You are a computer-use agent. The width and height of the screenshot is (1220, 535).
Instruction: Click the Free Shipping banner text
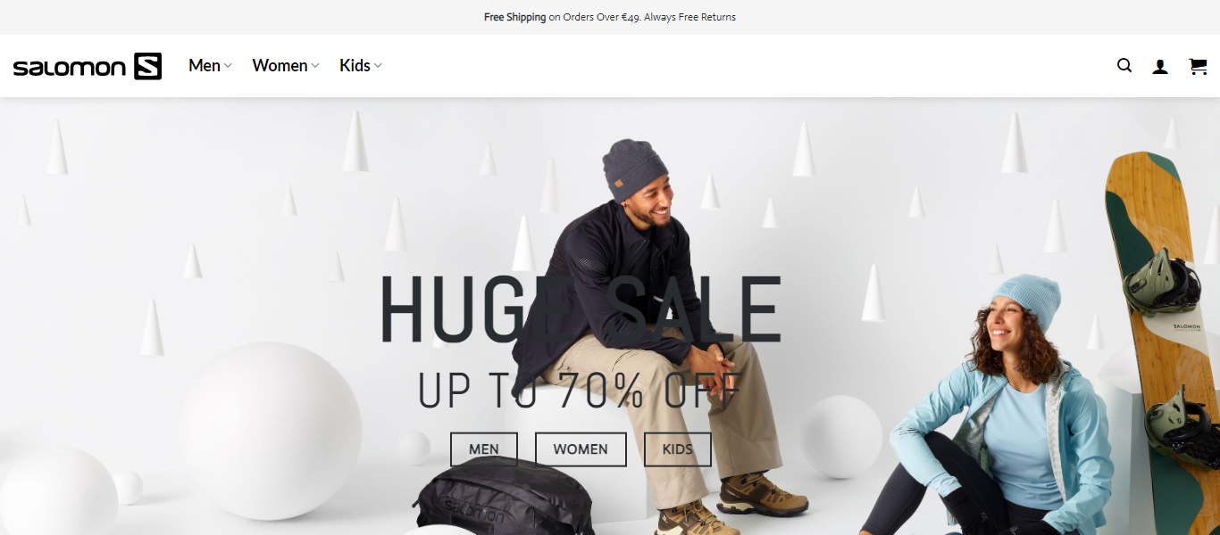514,17
